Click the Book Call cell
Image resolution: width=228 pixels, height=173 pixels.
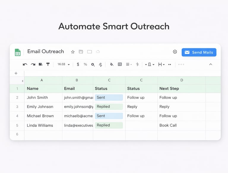point(182,125)
